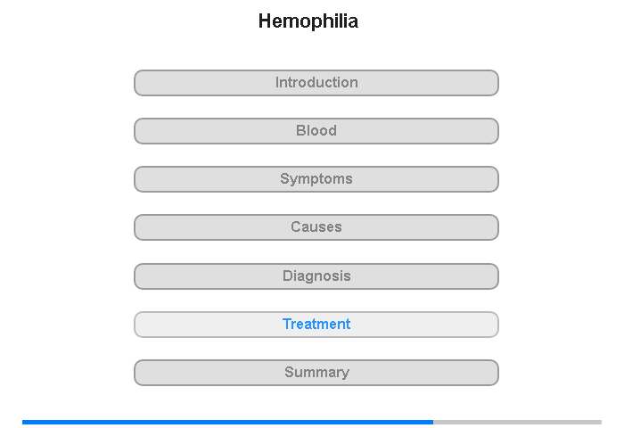
Task: Open the Introduction section
Action: [x=316, y=83]
